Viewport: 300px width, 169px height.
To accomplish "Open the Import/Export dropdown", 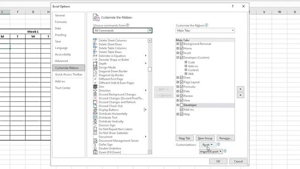I will coord(211,152).
